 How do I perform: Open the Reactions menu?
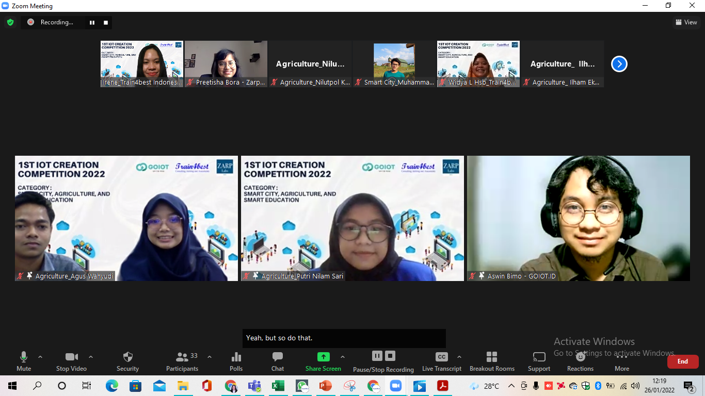tap(581, 357)
